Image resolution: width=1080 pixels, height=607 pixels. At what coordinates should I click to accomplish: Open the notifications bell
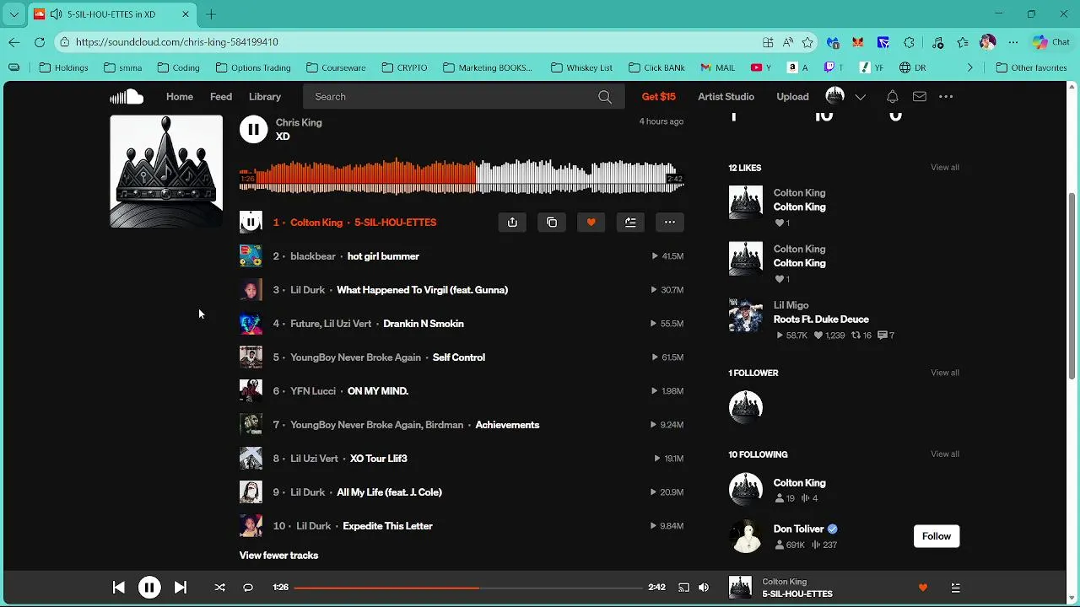(x=893, y=97)
